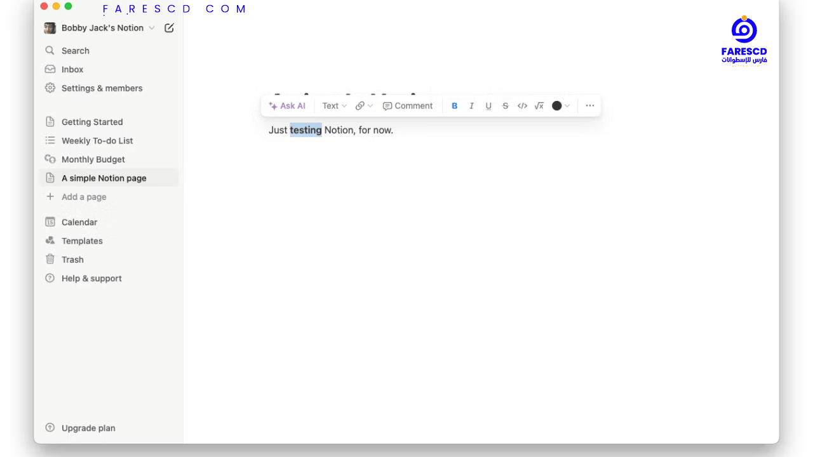
Task: Click the new page compose icon
Action: (169, 28)
